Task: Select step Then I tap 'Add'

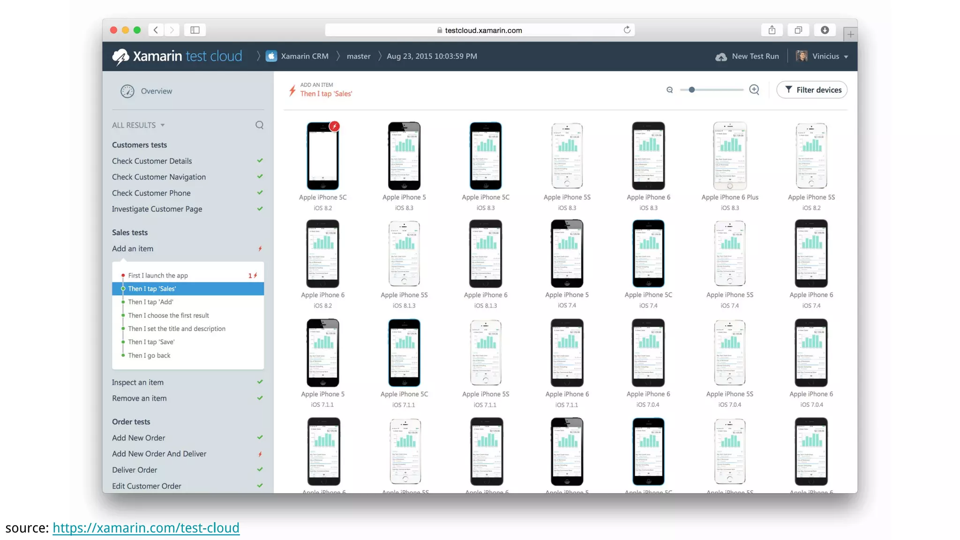Action: (188, 302)
